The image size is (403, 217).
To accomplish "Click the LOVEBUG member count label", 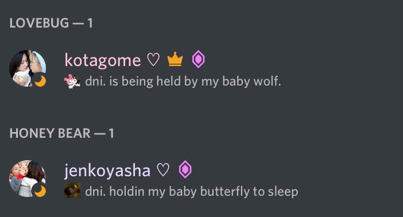I will coord(90,23).
